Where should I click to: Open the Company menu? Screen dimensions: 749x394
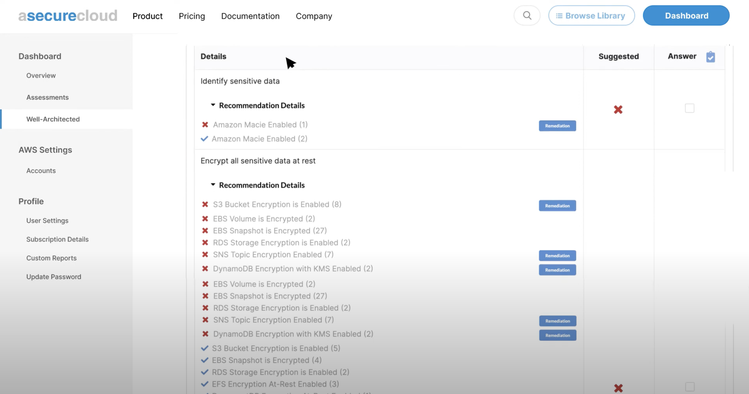(314, 16)
